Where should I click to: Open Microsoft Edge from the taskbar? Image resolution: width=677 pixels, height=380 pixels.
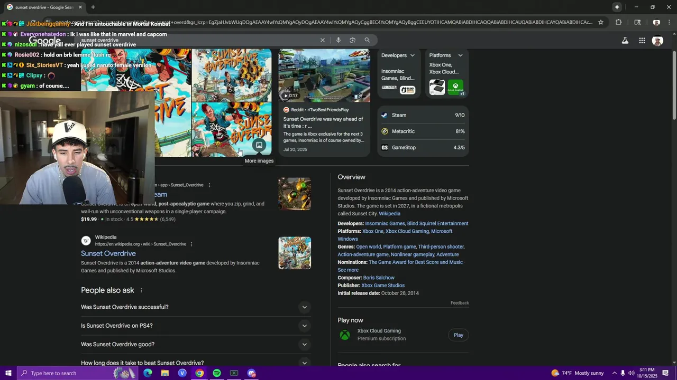148,373
